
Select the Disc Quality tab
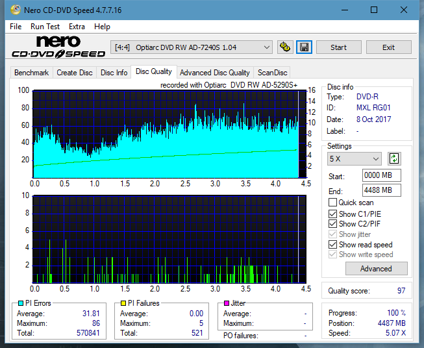154,71
